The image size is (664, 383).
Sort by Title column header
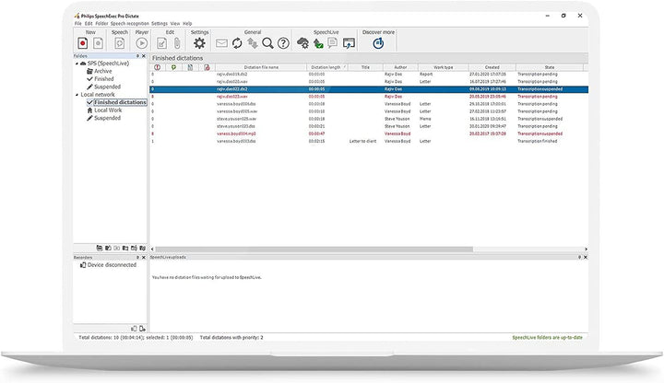(x=365, y=67)
